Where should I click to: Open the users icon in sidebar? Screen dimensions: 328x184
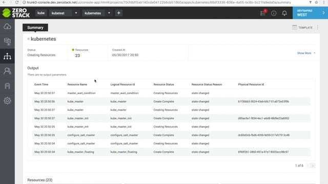pos(7,71)
